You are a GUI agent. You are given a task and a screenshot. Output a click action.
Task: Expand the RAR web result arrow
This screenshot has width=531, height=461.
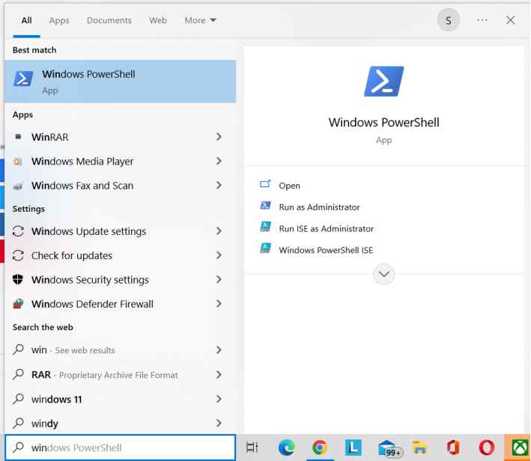coord(219,375)
